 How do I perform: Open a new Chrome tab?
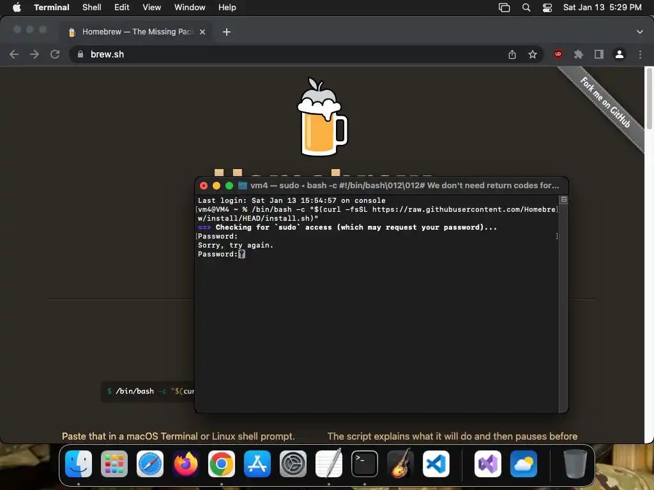(227, 32)
